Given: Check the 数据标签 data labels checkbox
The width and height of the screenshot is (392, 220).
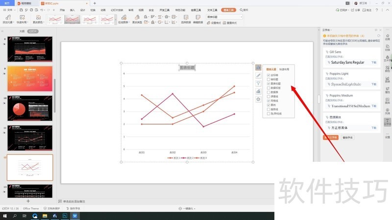Looking at the screenshot, I should 268,88.
